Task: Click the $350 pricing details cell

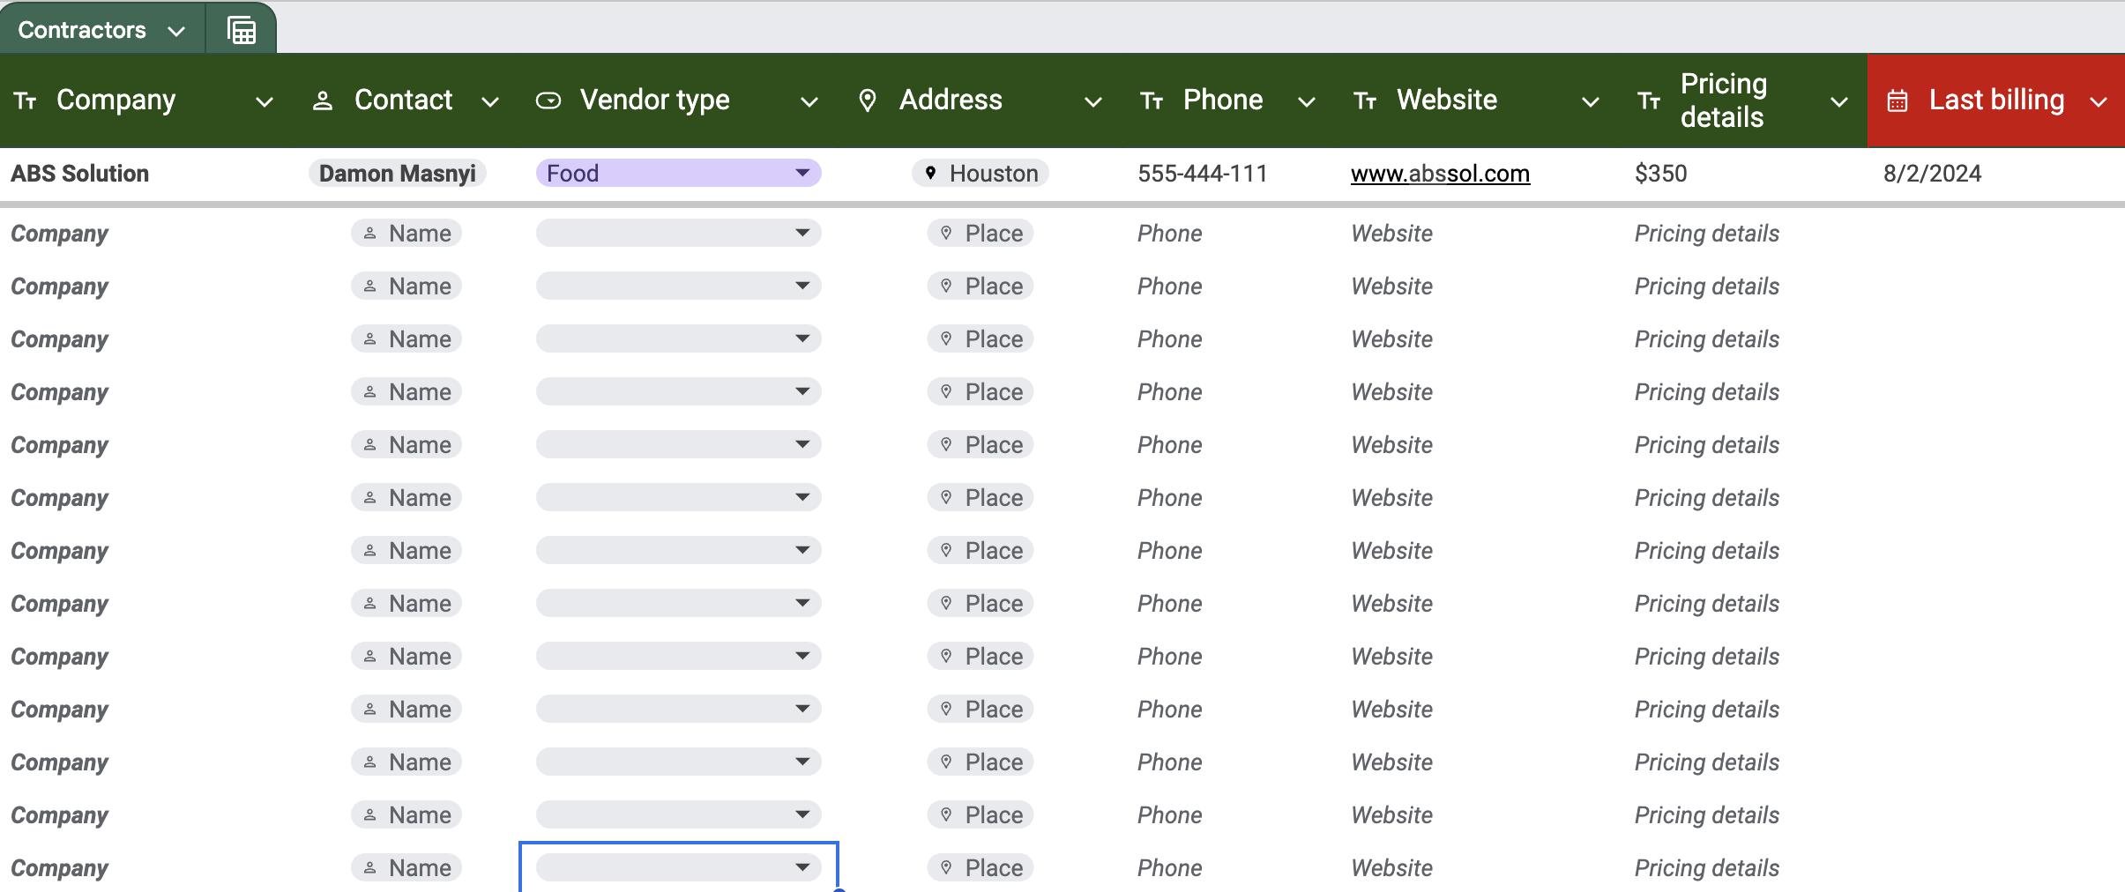Action: 1660,174
